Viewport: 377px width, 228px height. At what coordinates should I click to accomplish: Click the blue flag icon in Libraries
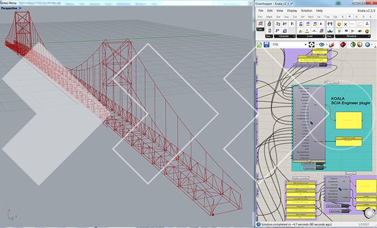(x=278, y=31)
